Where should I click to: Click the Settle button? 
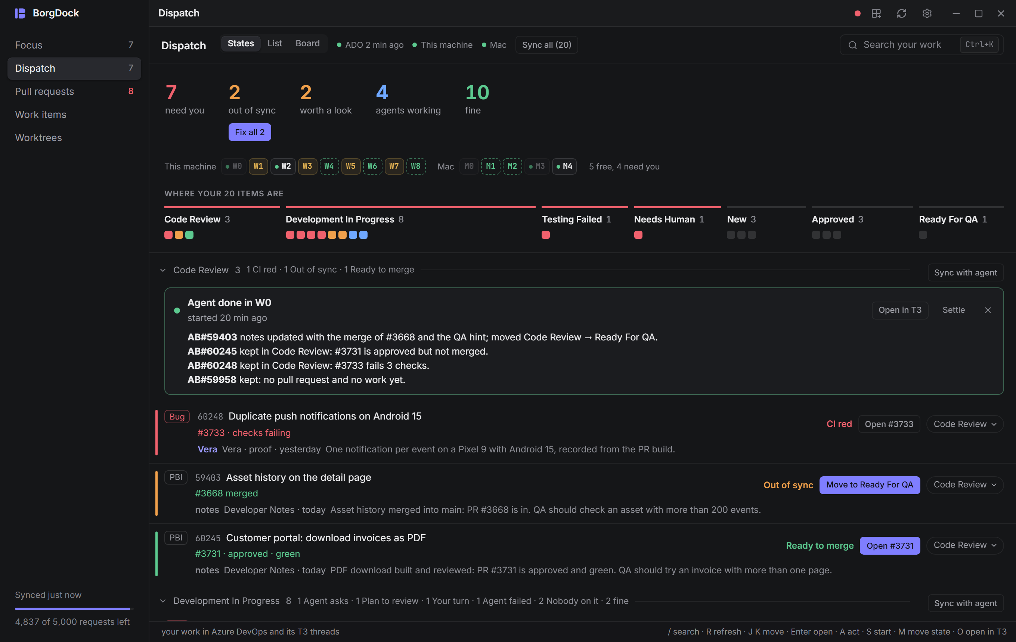(954, 310)
